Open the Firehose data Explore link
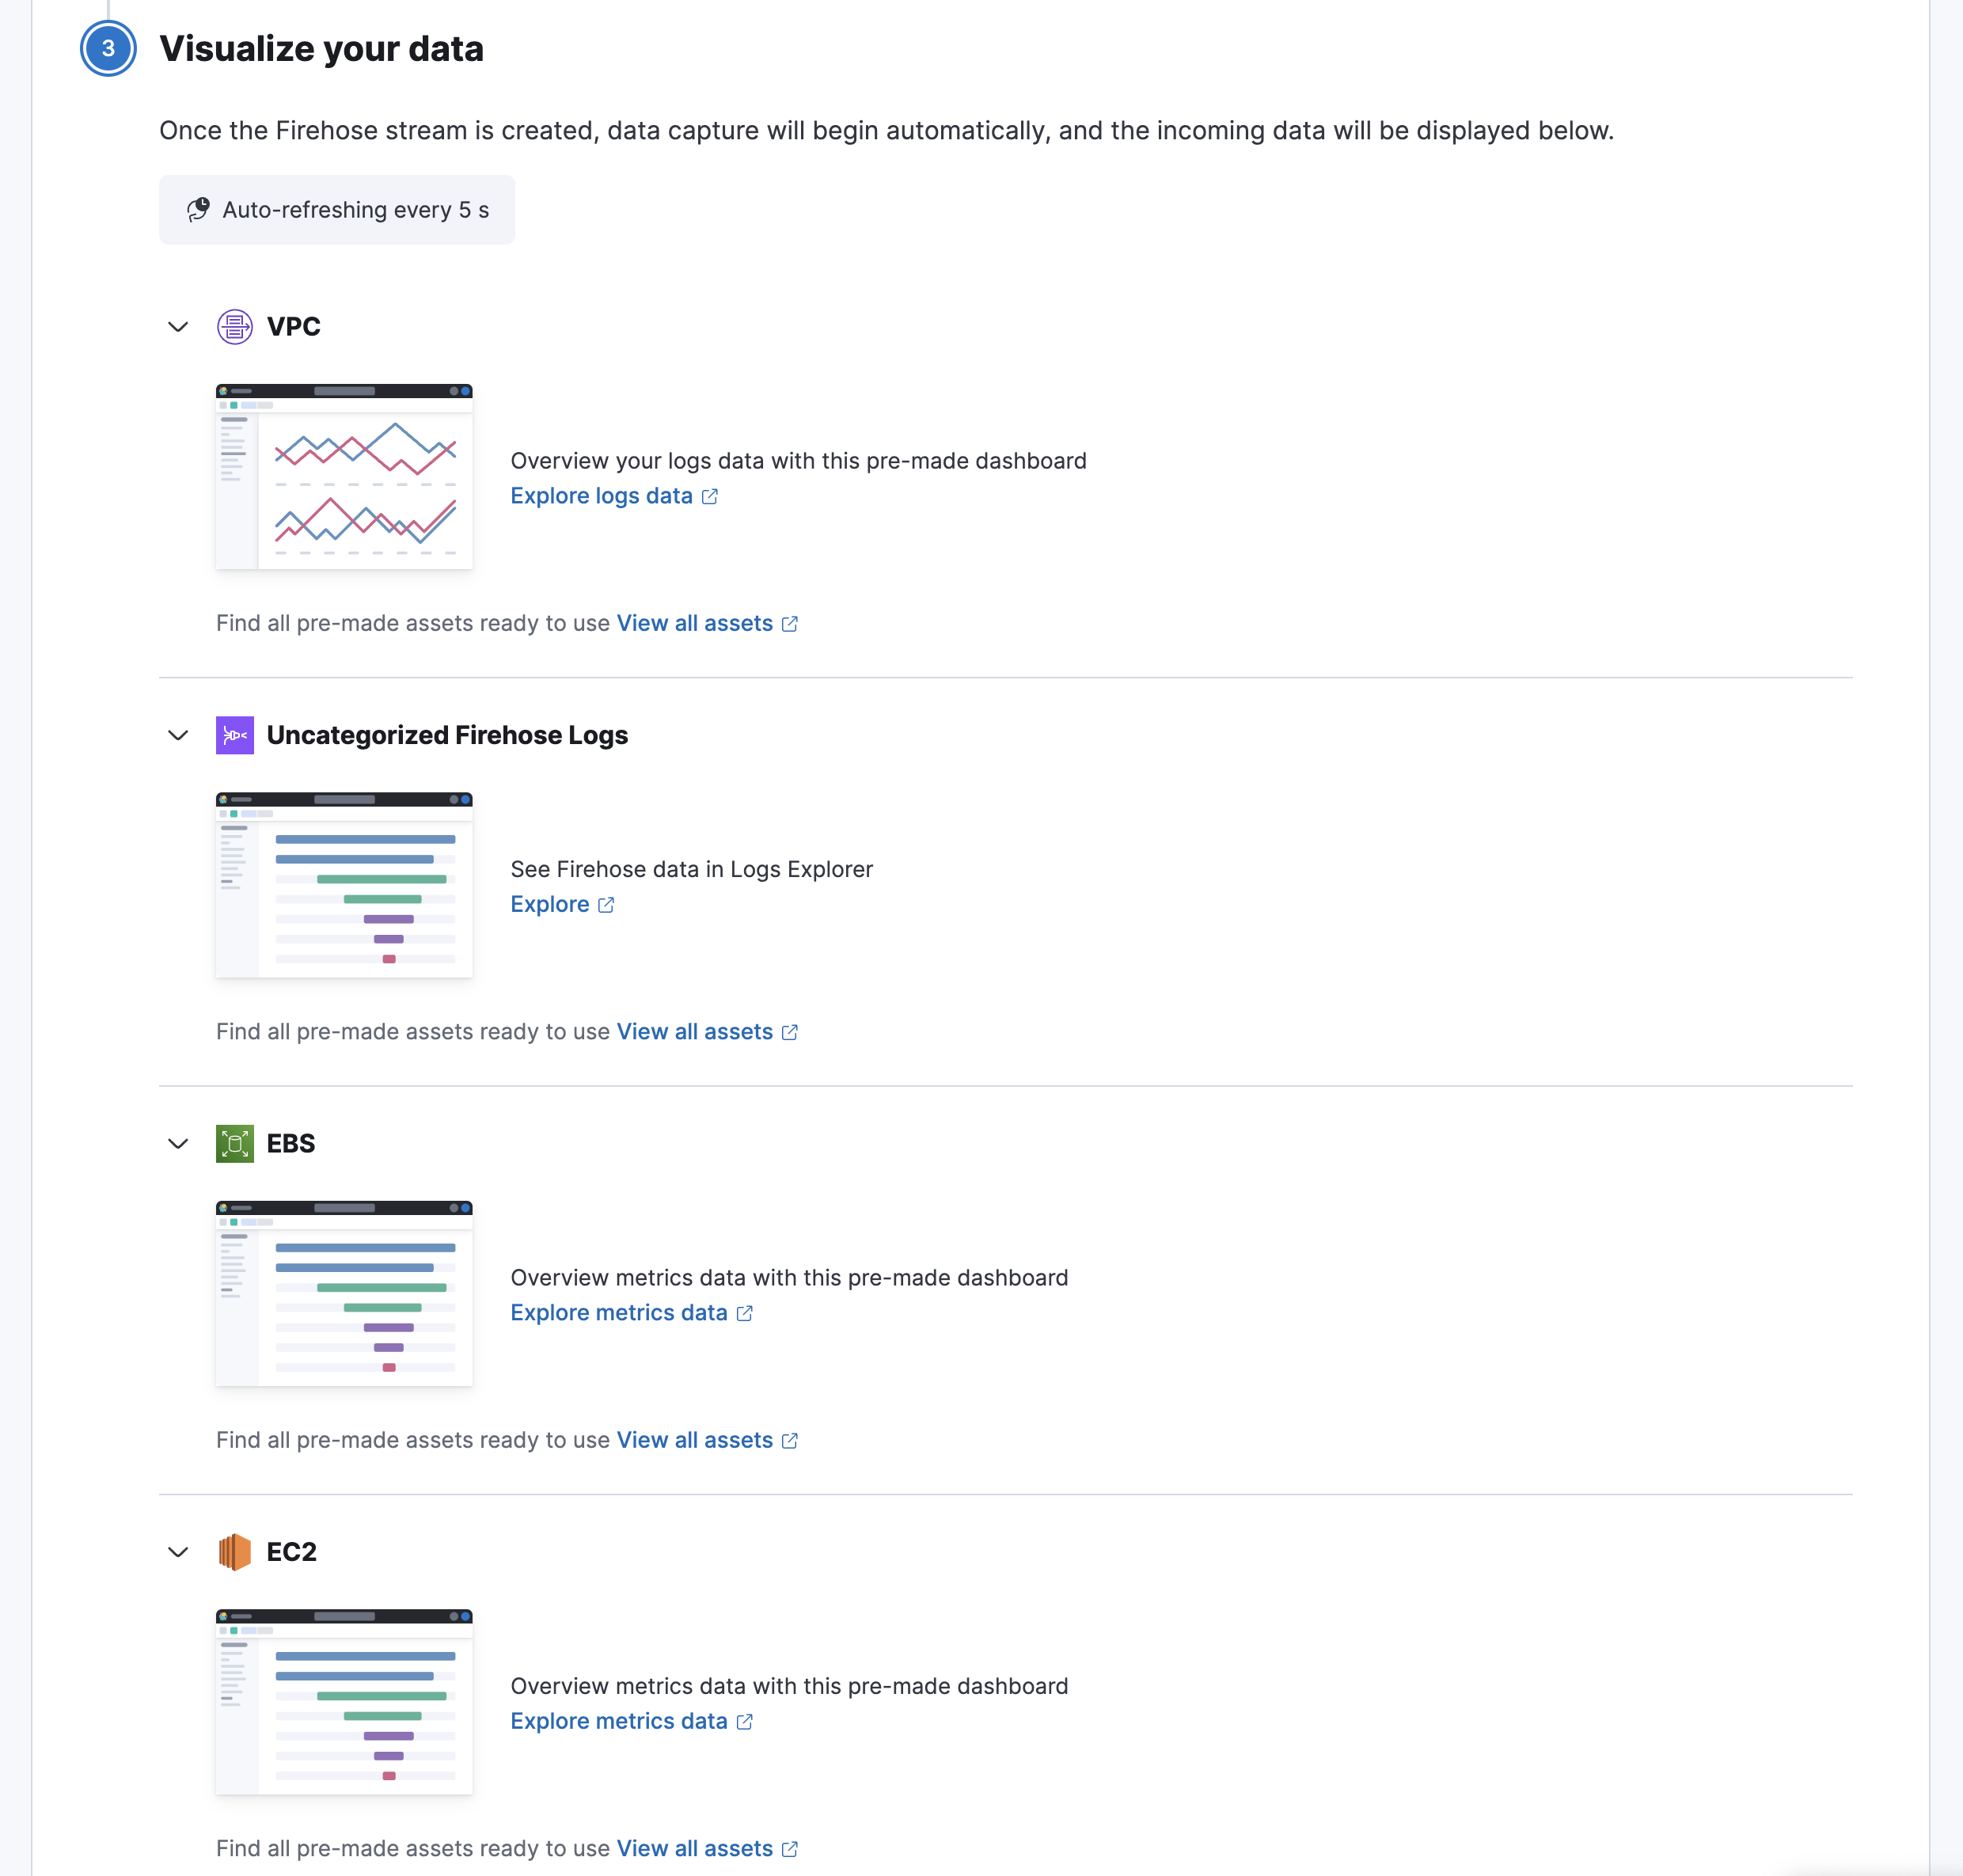The height and width of the screenshot is (1876, 1963). point(550,904)
